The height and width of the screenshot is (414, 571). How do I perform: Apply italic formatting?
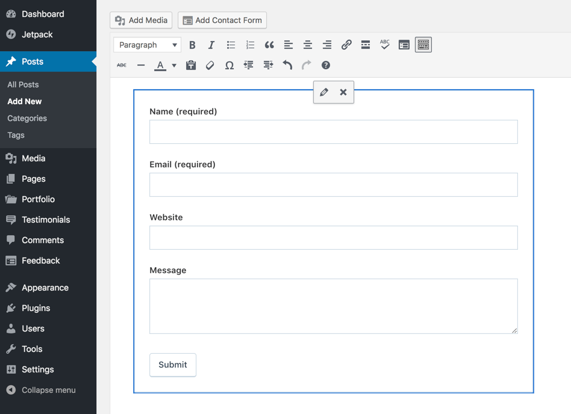tap(211, 45)
